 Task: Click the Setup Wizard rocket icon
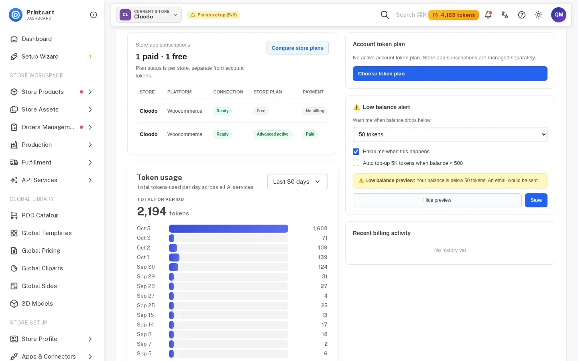click(14, 57)
